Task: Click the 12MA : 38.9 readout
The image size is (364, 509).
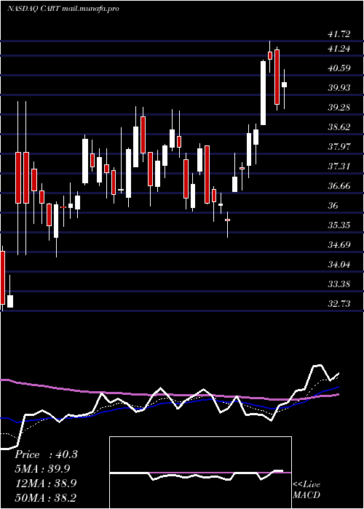Action: tap(46, 484)
